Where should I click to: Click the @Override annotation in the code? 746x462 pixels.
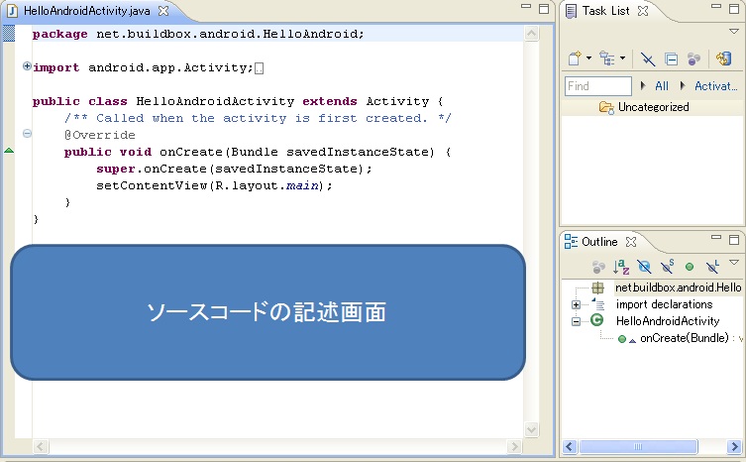click(x=100, y=135)
